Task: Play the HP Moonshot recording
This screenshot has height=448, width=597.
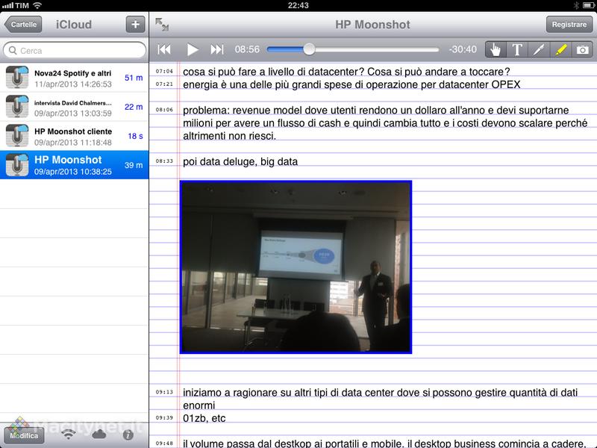Action: point(193,49)
